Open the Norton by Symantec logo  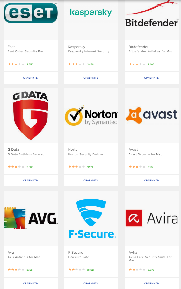click(91, 116)
